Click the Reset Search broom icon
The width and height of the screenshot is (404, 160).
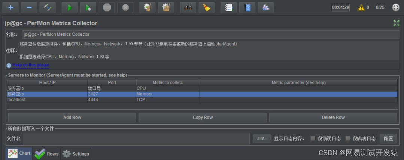[207, 7]
